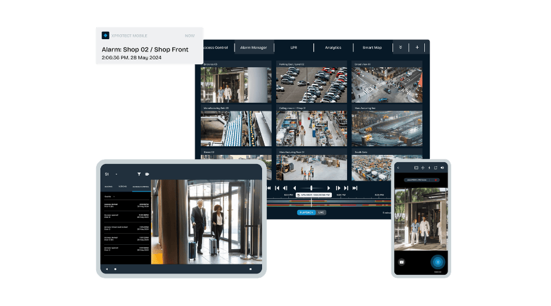Image resolution: width=551 pixels, height=306 pixels.
Task: Switch to the Smart Map tab
Action: tap(372, 47)
